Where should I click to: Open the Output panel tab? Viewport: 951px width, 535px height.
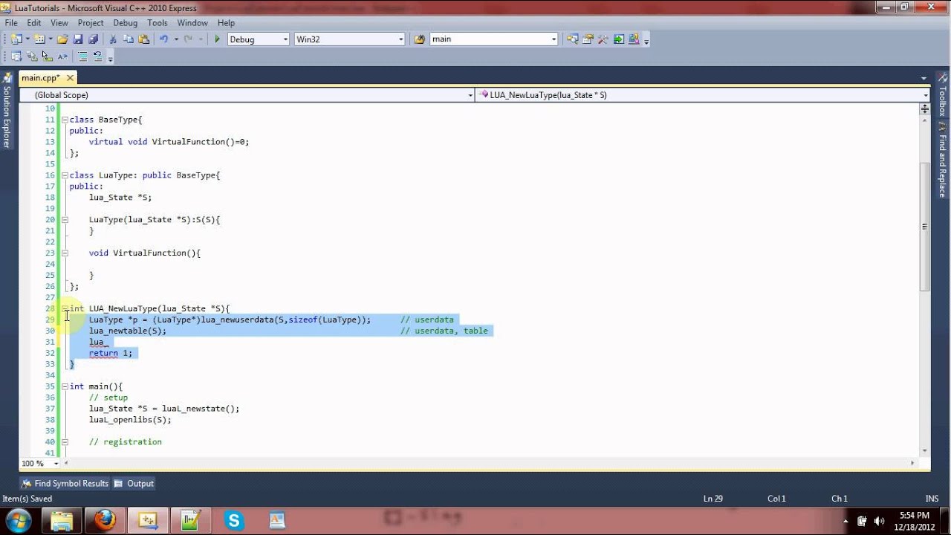[134, 483]
